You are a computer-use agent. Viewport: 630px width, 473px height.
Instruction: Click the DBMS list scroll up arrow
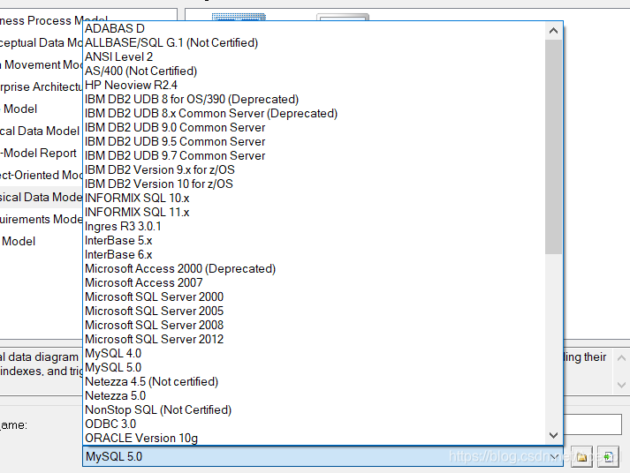coord(553,31)
